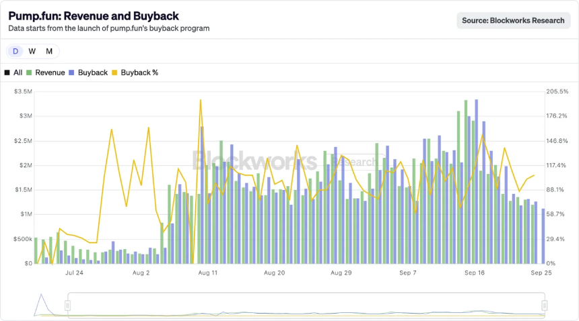Click the Blockworks watermark in chart center
579x321 pixels.
[254, 161]
